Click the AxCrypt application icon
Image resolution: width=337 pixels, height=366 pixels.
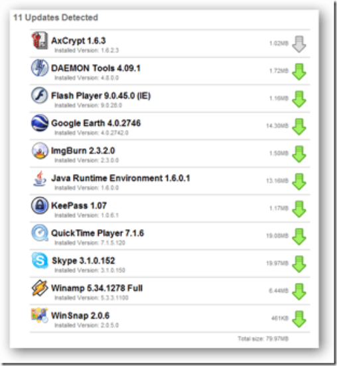click(40, 41)
